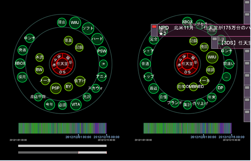The image size is (251, 161).
Task: Click the PSW keyword bubble
Action: [102, 51]
